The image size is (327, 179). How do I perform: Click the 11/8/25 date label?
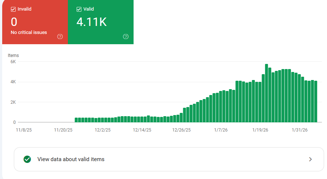24,129
